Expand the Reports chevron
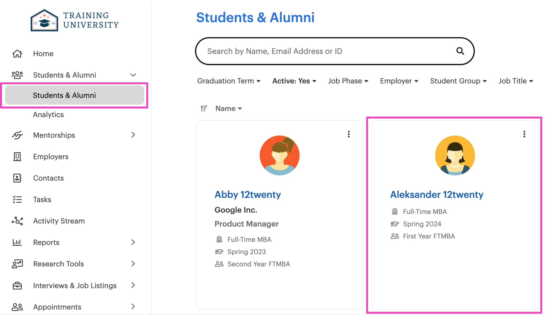This screenshot has width=545, height=315. 133,242
